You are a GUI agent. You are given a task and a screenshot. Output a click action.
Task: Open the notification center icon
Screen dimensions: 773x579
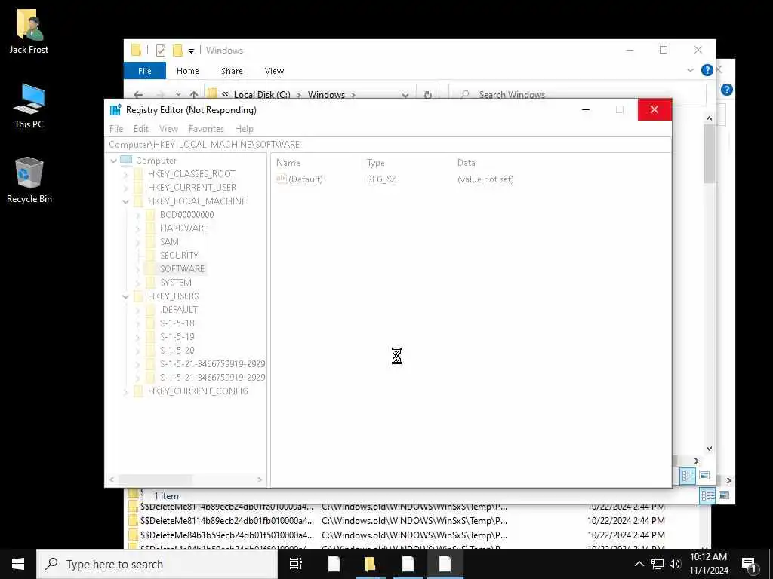coord(750,565)
